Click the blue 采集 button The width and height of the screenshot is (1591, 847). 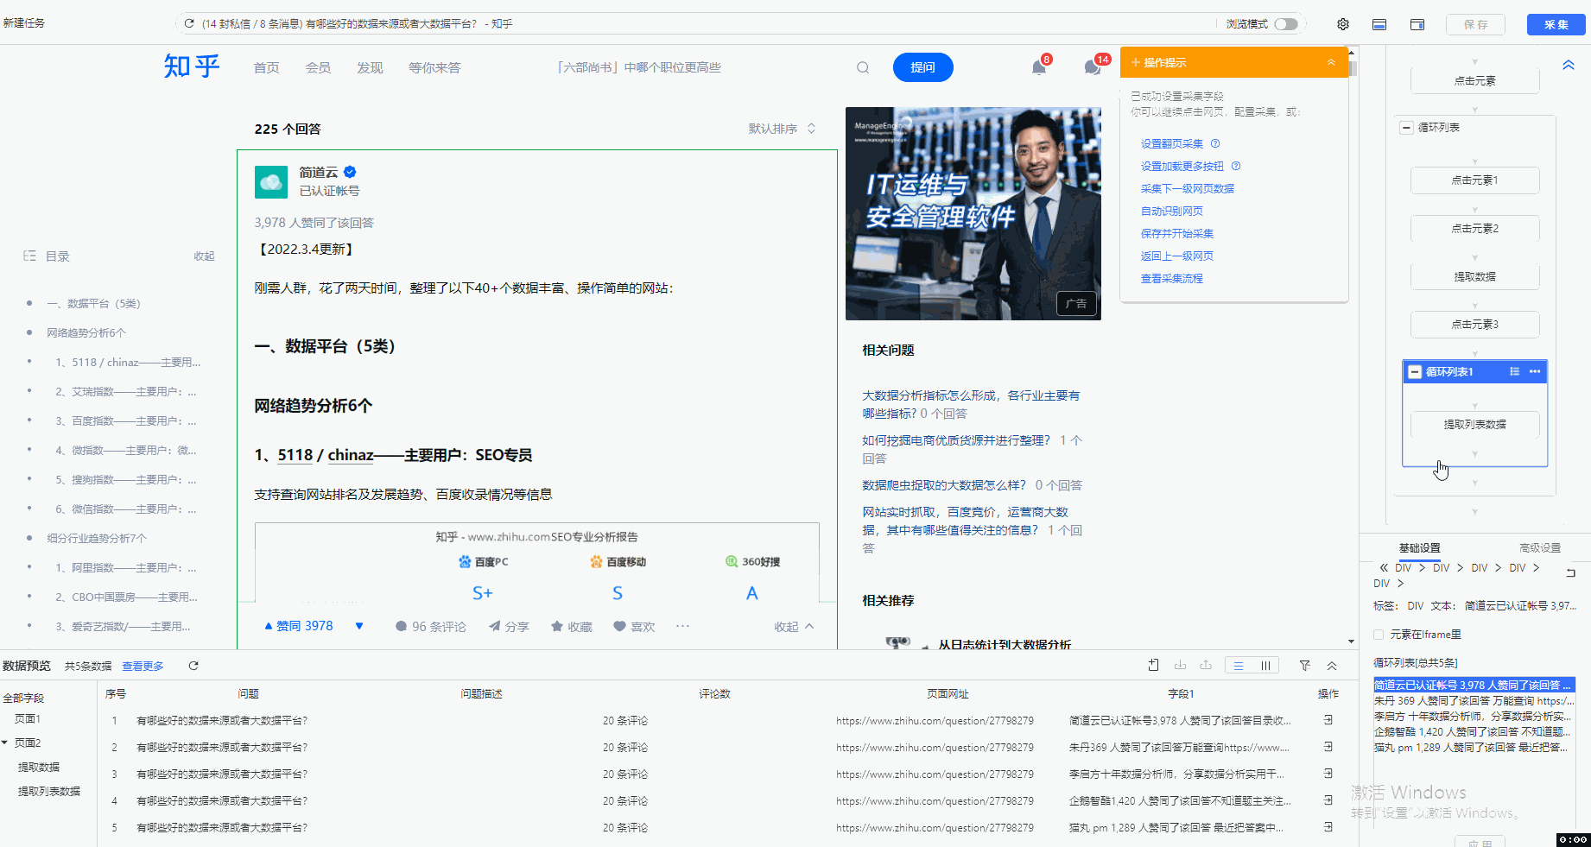(x=1556, y=24)
